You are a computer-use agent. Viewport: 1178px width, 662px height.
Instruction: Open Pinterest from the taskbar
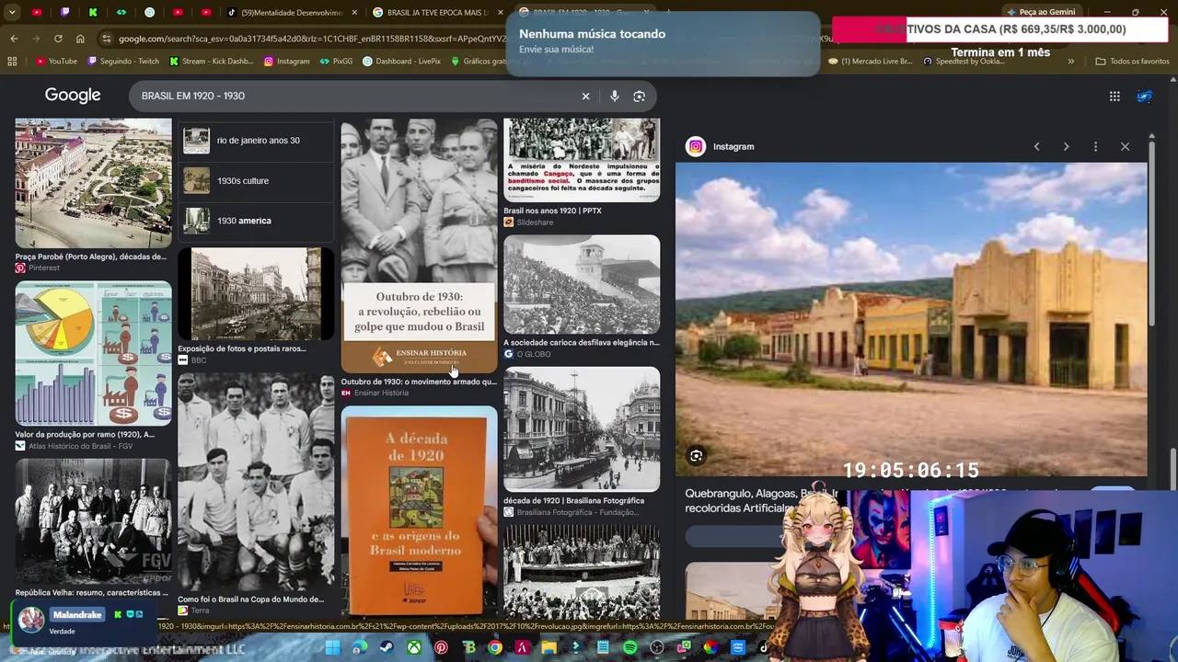click(x=441, y=648)
